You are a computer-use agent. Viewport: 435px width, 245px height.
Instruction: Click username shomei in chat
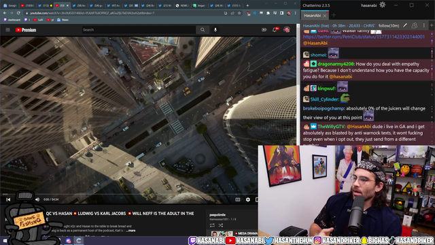click(x=318, y=55)
